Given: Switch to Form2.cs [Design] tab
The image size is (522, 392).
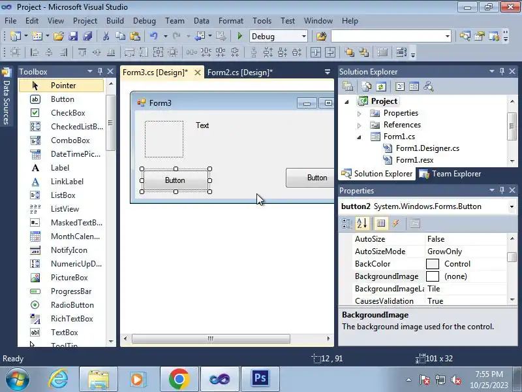Looking at the screenshot, I should tap(239, 73).
